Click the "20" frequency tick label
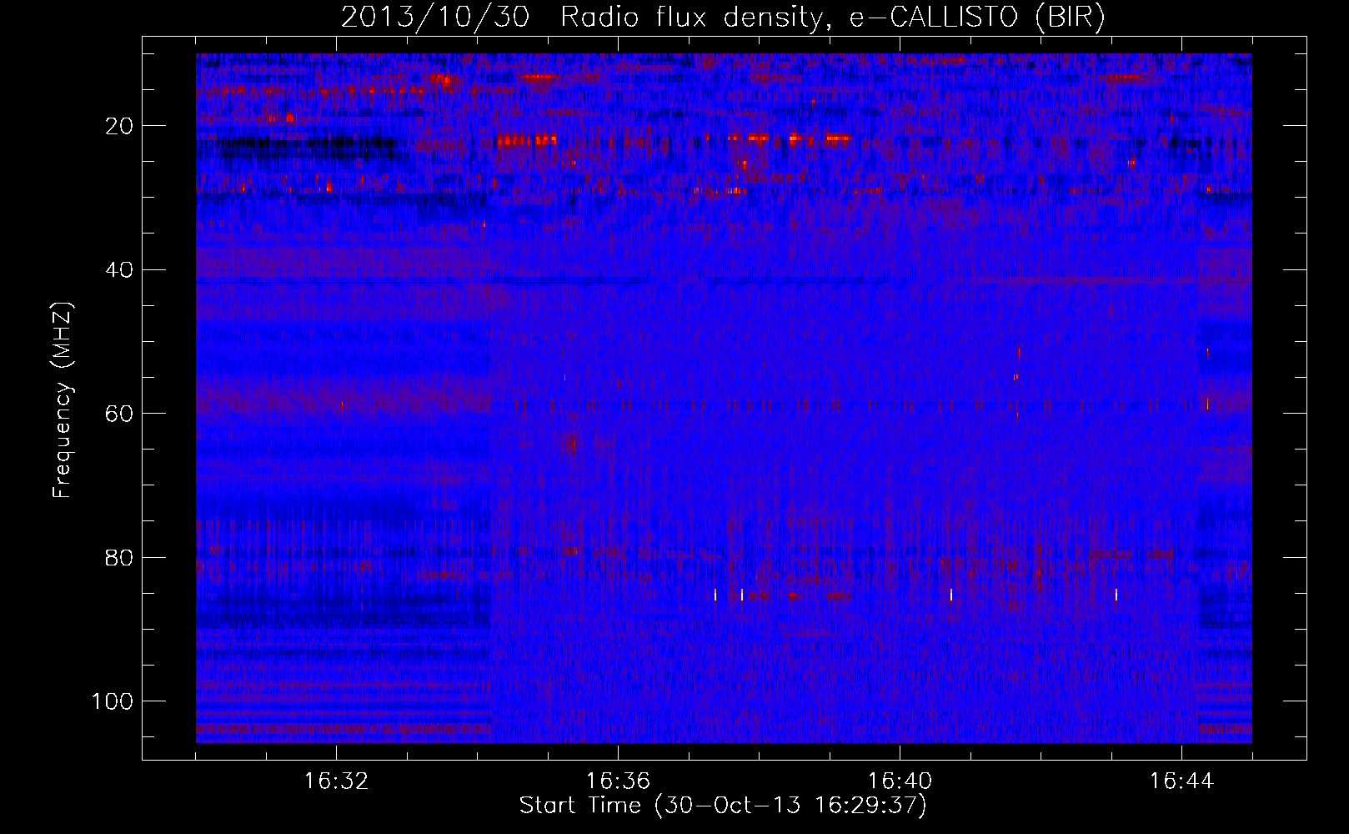1349x834 pixels. 120,126
